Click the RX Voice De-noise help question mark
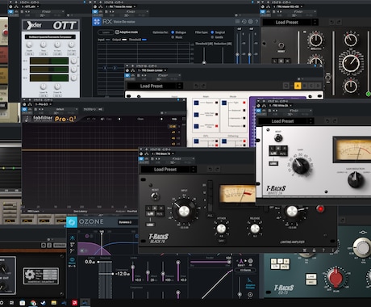 [x=256, y=22]
